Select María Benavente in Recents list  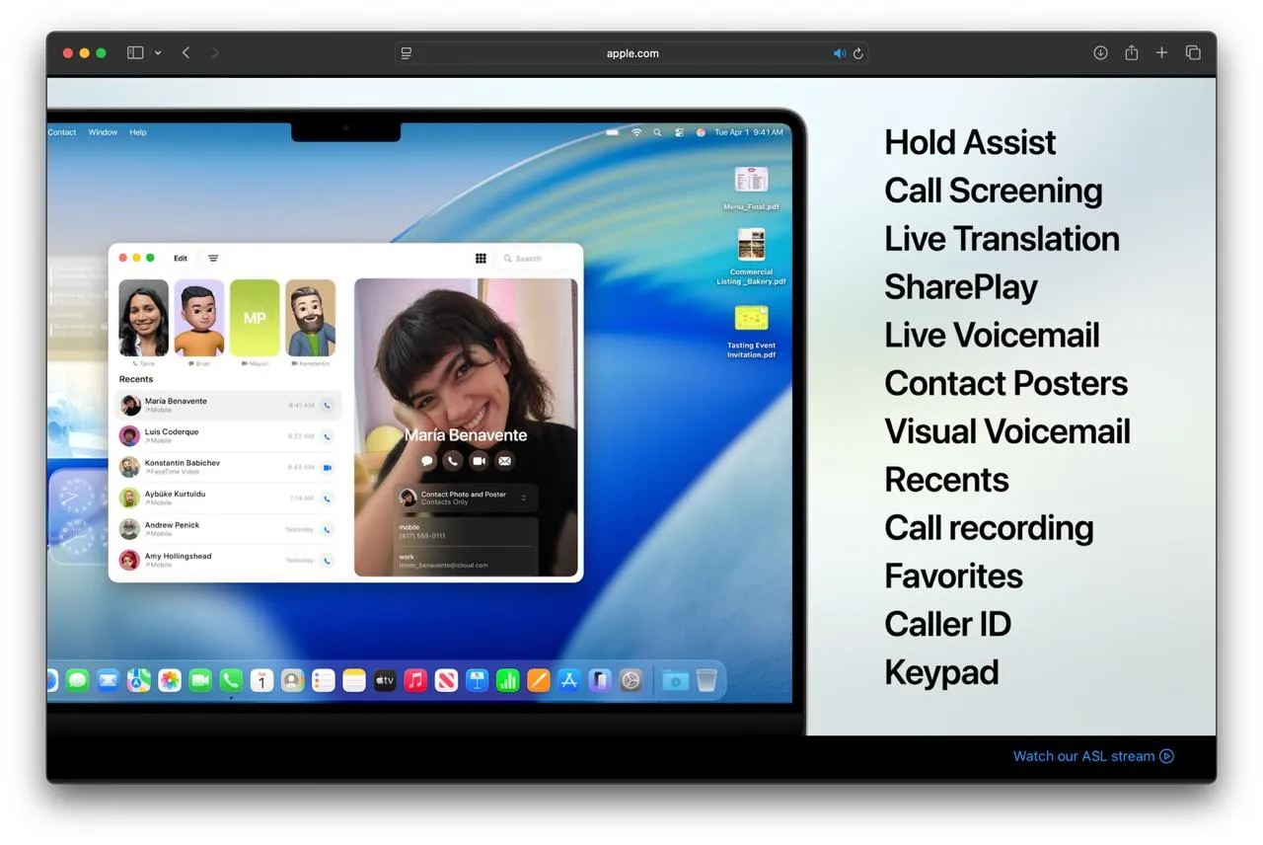click(x=228, y=405)
